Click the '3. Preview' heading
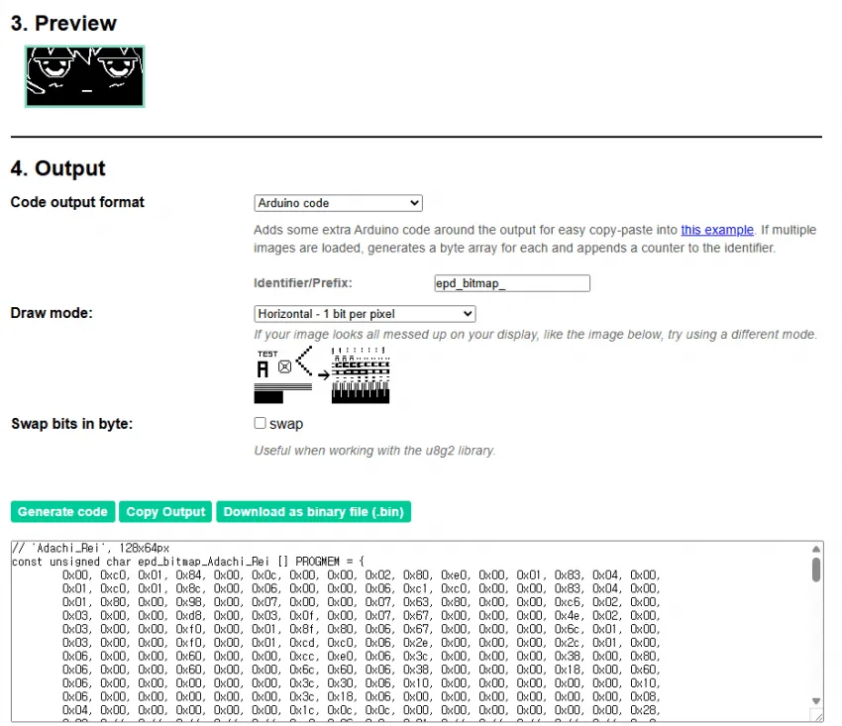The width and height of the screenshot is (842, 726). pyautogui.click(x=63, y=23)
